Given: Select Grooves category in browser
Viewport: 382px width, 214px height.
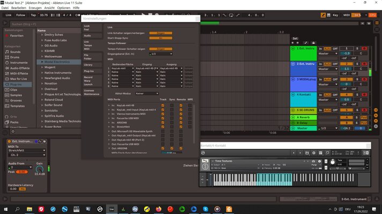Looking at the screenshot, I should click(16, 101).
